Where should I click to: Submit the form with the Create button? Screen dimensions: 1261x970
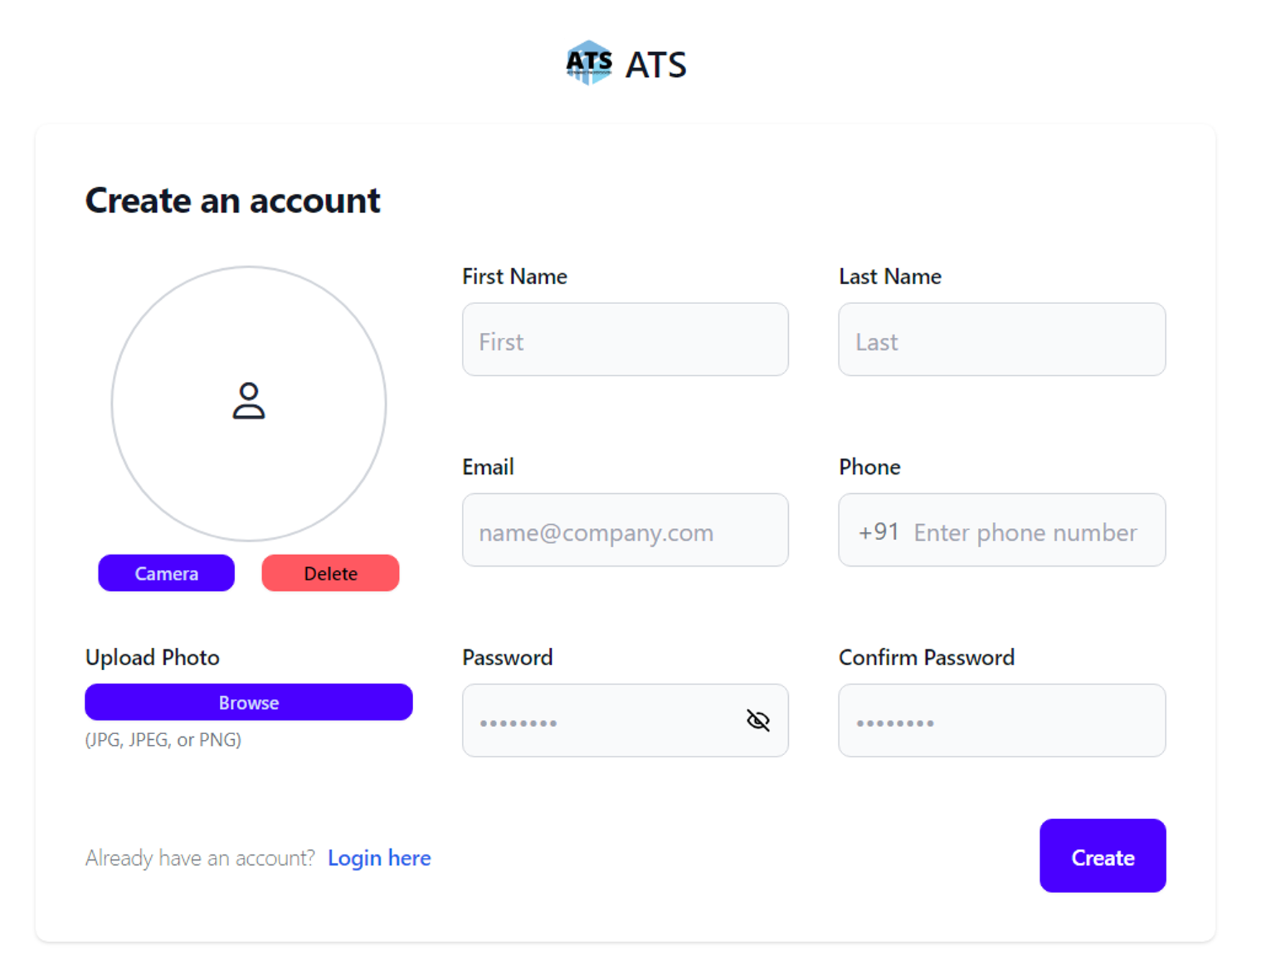click(x=1102, y=856)
